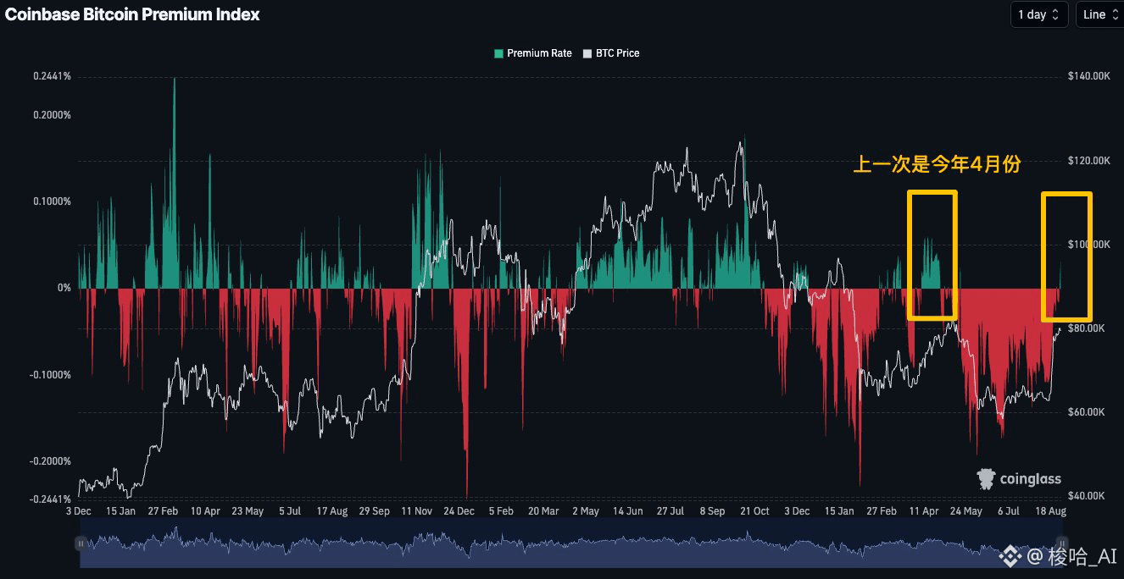1124x579 pixels.
Task: Click the 11 Apr date label
Action: [924, 511]
